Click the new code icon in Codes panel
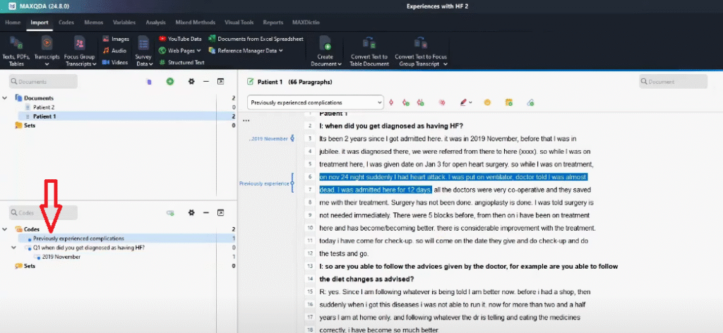The image size is (723, 333). [x=170, y=213]
